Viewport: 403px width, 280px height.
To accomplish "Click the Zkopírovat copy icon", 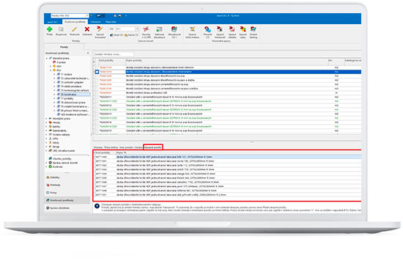I will [61, 29].
